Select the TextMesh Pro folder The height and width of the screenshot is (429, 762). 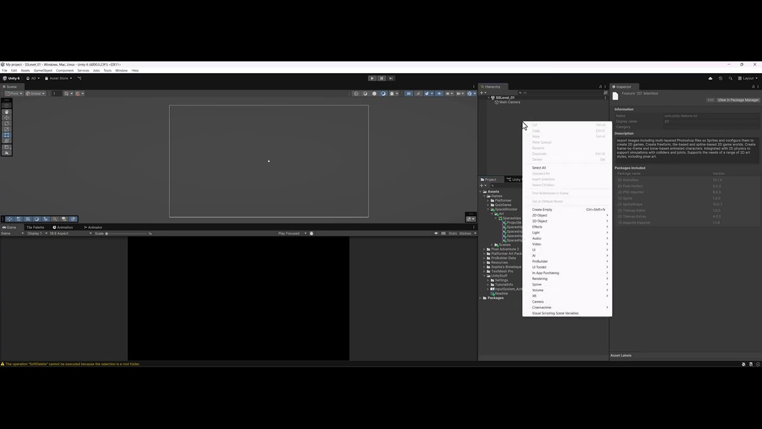[x=501, y=271]
